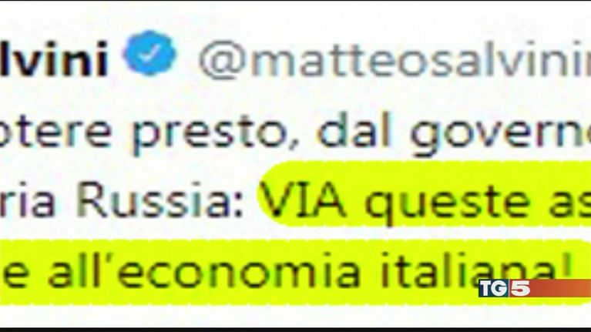Click the TG5 channel logo

coord(504,288)
